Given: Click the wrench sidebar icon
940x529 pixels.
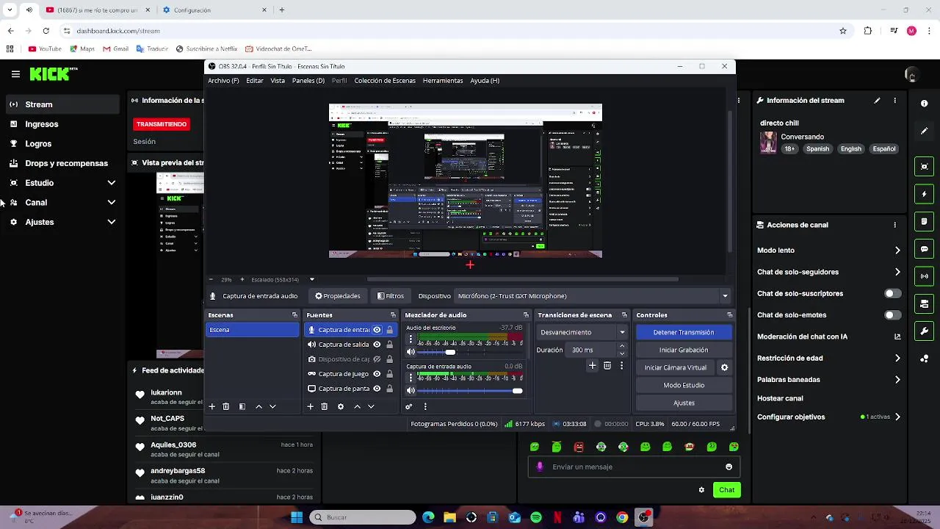Looking at the screenshot, I should coord(925,331).
